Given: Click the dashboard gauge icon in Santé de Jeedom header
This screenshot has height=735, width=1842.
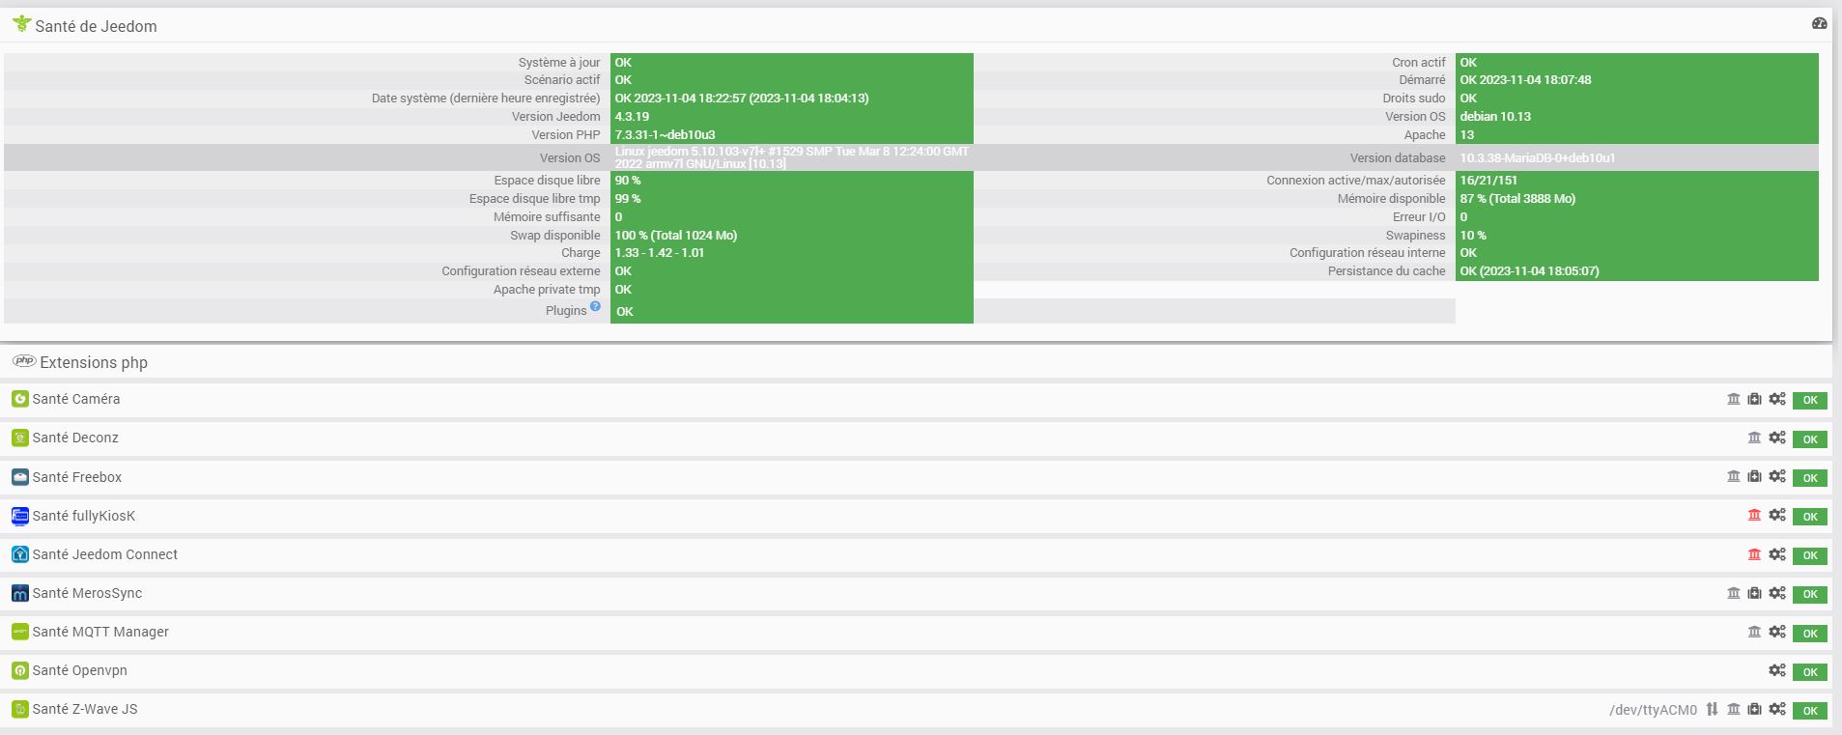Looking at the screenshot, I should click(1819, 24).
